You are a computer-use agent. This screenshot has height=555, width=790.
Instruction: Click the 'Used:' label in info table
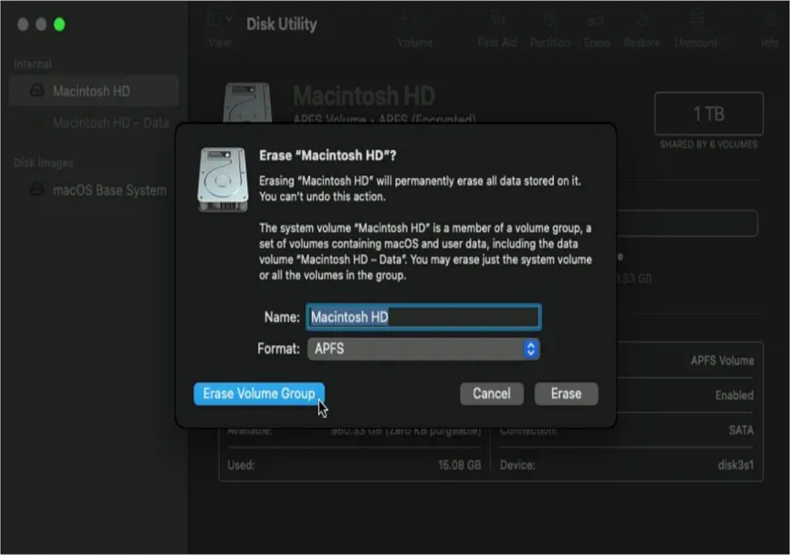[241, 465]
